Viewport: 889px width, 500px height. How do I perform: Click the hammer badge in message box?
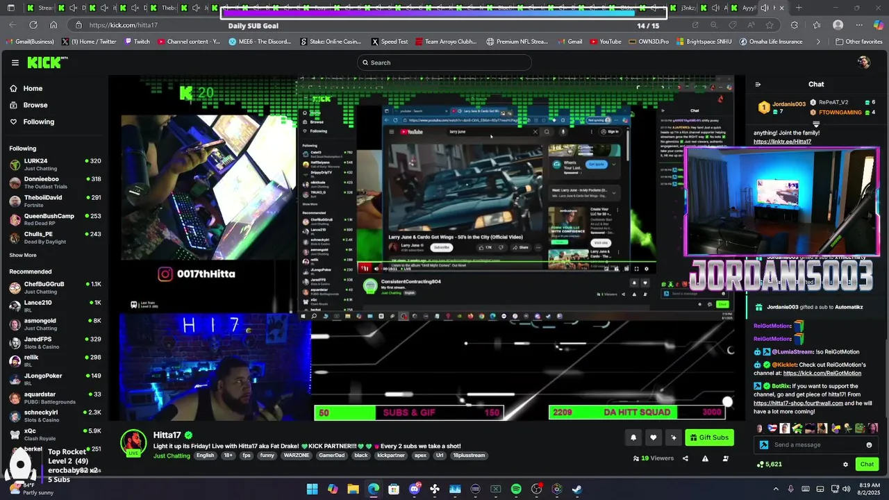(764, 445)
